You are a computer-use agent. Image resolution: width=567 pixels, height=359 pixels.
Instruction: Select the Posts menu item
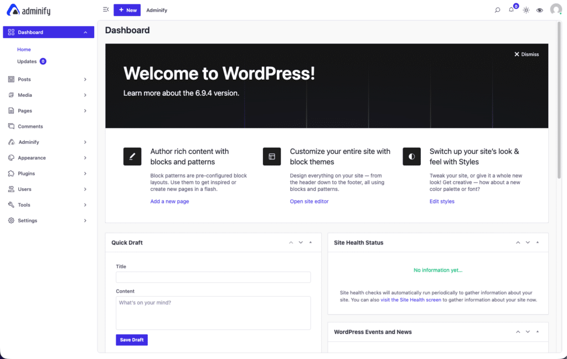click(x=49, y=79)
